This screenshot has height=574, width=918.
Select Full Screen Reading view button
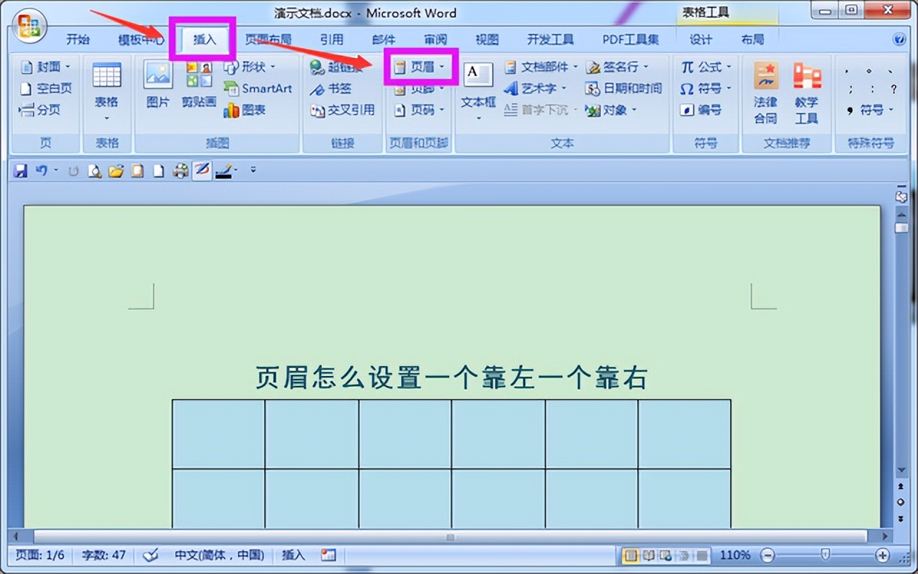point(648,555)
